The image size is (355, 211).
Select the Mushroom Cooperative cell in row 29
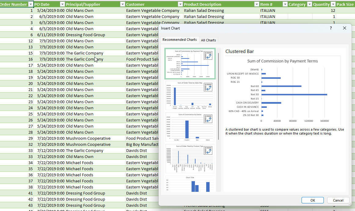[x=88, y=138]
